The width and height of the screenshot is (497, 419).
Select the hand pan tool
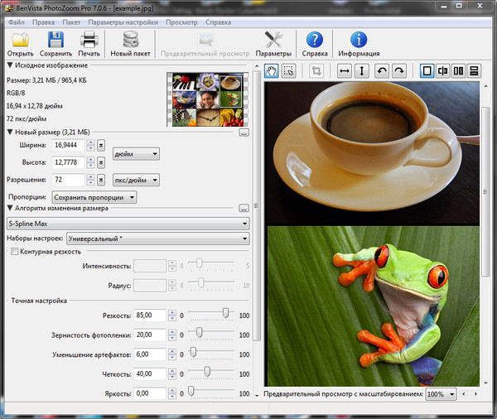271,71
